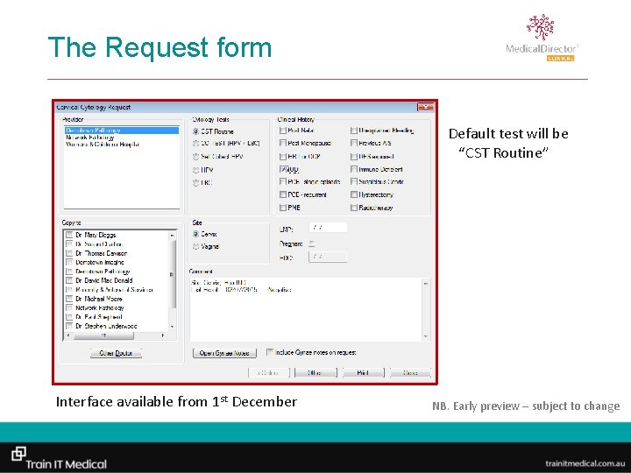
Task: Click the Train IT Medical logo
Action: 59,458
